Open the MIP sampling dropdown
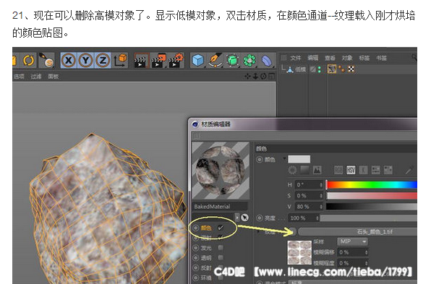 352,241
